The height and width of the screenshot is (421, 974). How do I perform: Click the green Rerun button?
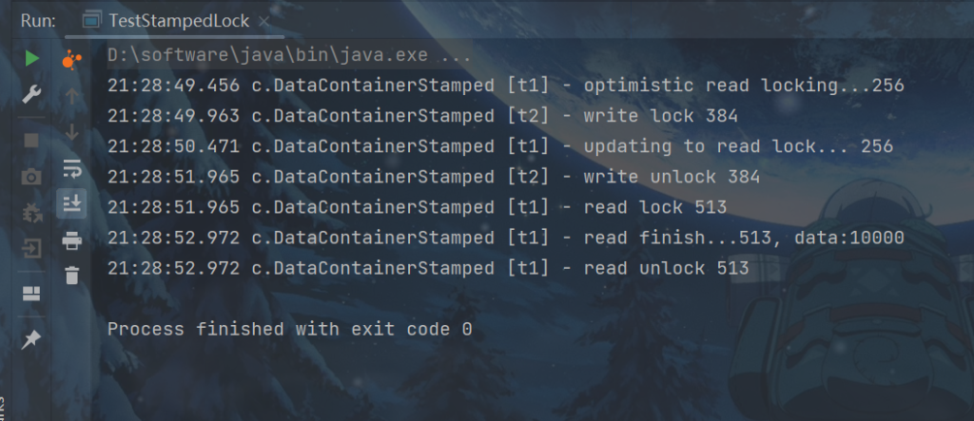point(31,58)
